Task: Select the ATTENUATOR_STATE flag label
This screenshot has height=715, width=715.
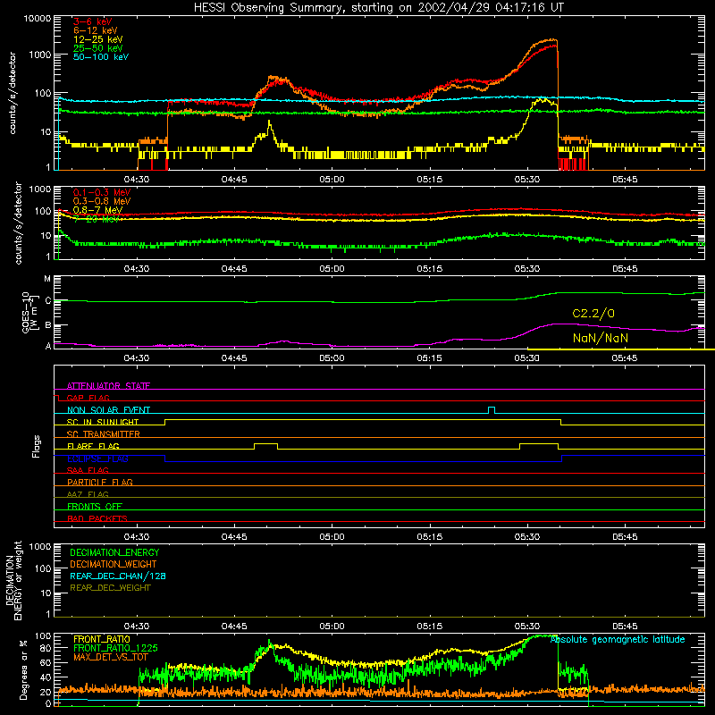Action: pyautogui.click(x=108, y=386)
